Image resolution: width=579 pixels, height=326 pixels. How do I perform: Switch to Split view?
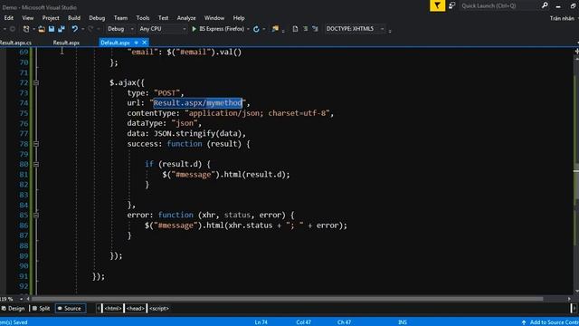coord(41,308)
